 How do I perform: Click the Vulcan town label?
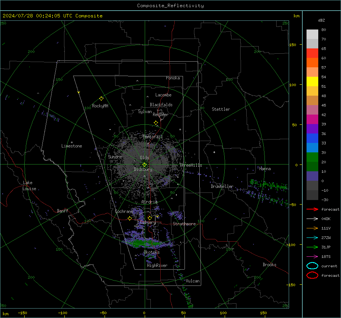pyautogui.click(x=192, y=281)
